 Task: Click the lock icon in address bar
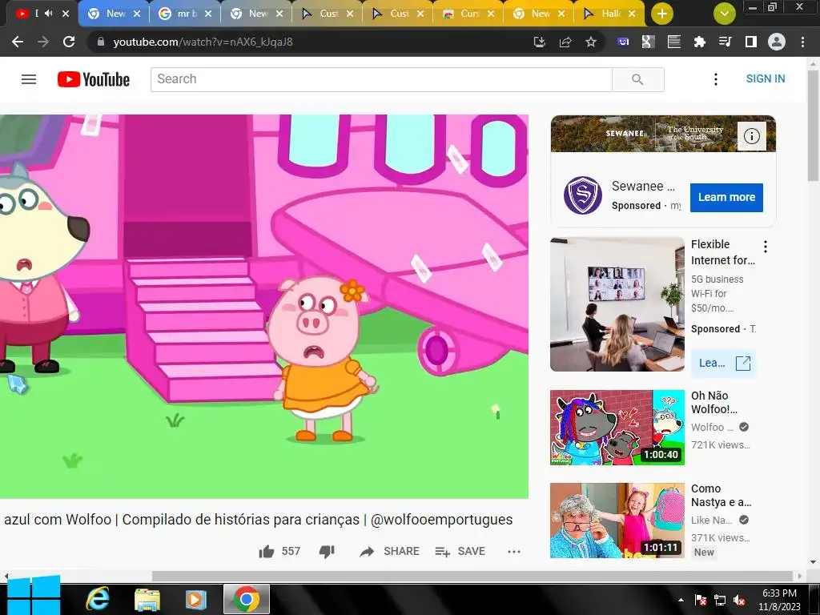point(101,42)
